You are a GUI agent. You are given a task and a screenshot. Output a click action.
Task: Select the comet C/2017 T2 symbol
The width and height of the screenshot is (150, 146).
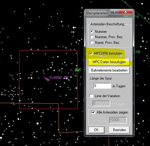pyautogui.click(x=47, y=79)
